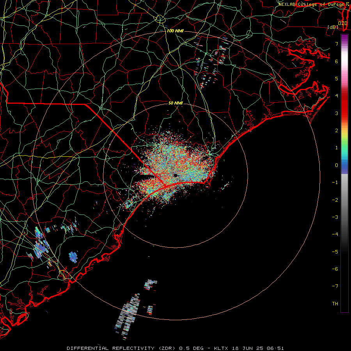Click the -7 value on the color scale
The height and width of the screenshot is (351, 351).
(335, 286)
